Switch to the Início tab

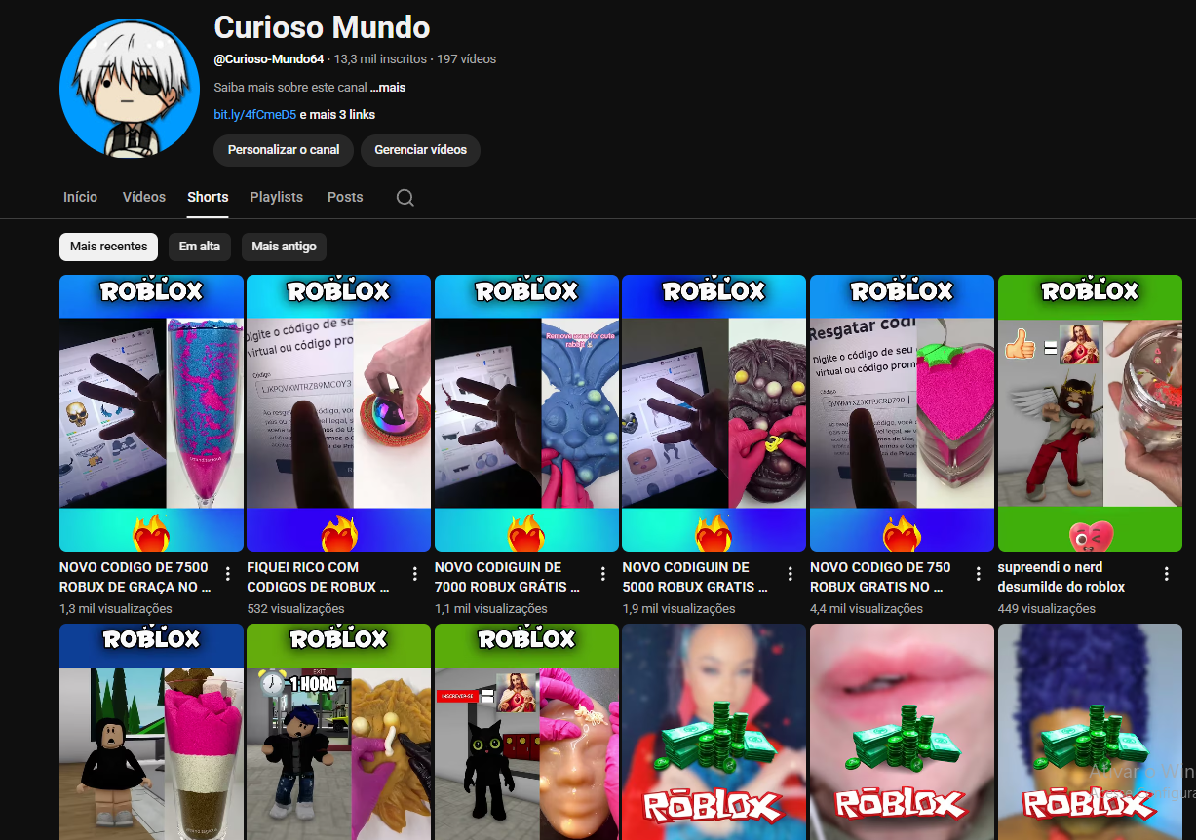point(80,197)
